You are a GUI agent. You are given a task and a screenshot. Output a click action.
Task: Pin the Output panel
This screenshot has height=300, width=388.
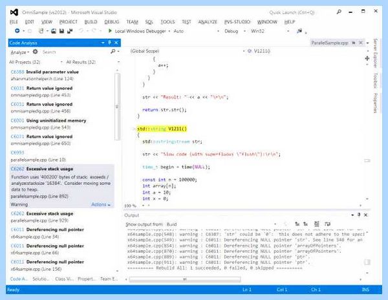[359, 215]
